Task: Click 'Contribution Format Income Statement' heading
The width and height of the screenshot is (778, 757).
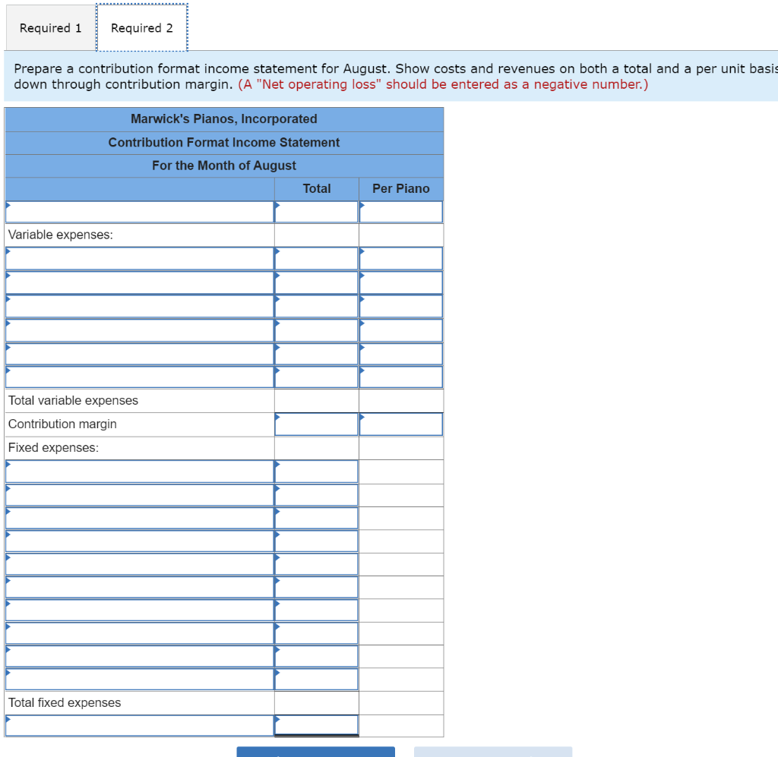Action: coord(224,143)
